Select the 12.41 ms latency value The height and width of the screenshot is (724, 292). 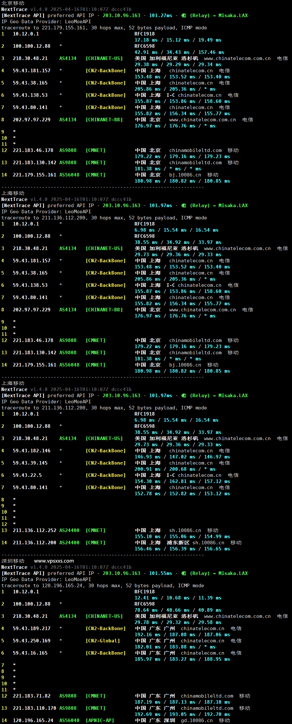146,598
